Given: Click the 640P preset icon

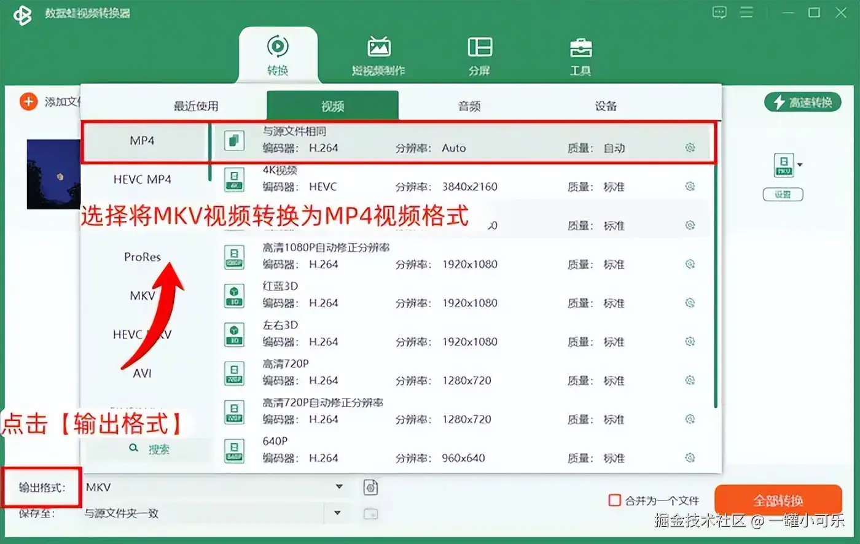Looking at the screenshot, I should click(x=234, y=450).
